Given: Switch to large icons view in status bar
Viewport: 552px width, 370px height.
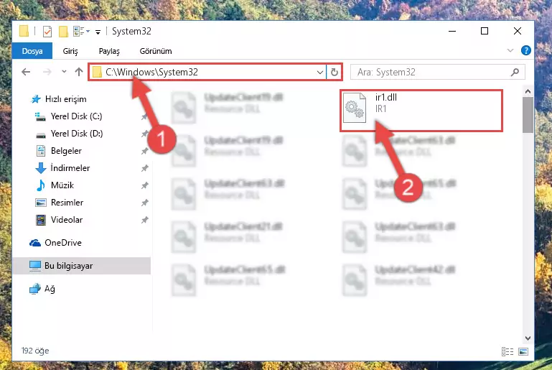Looking at the screenshot, I should tap(523, 351).
